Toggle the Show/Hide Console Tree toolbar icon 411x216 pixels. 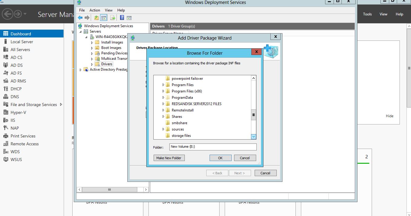(x=103, y=18)
